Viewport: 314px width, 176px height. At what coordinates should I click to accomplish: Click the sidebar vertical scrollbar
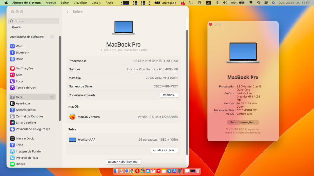[60, 78]
